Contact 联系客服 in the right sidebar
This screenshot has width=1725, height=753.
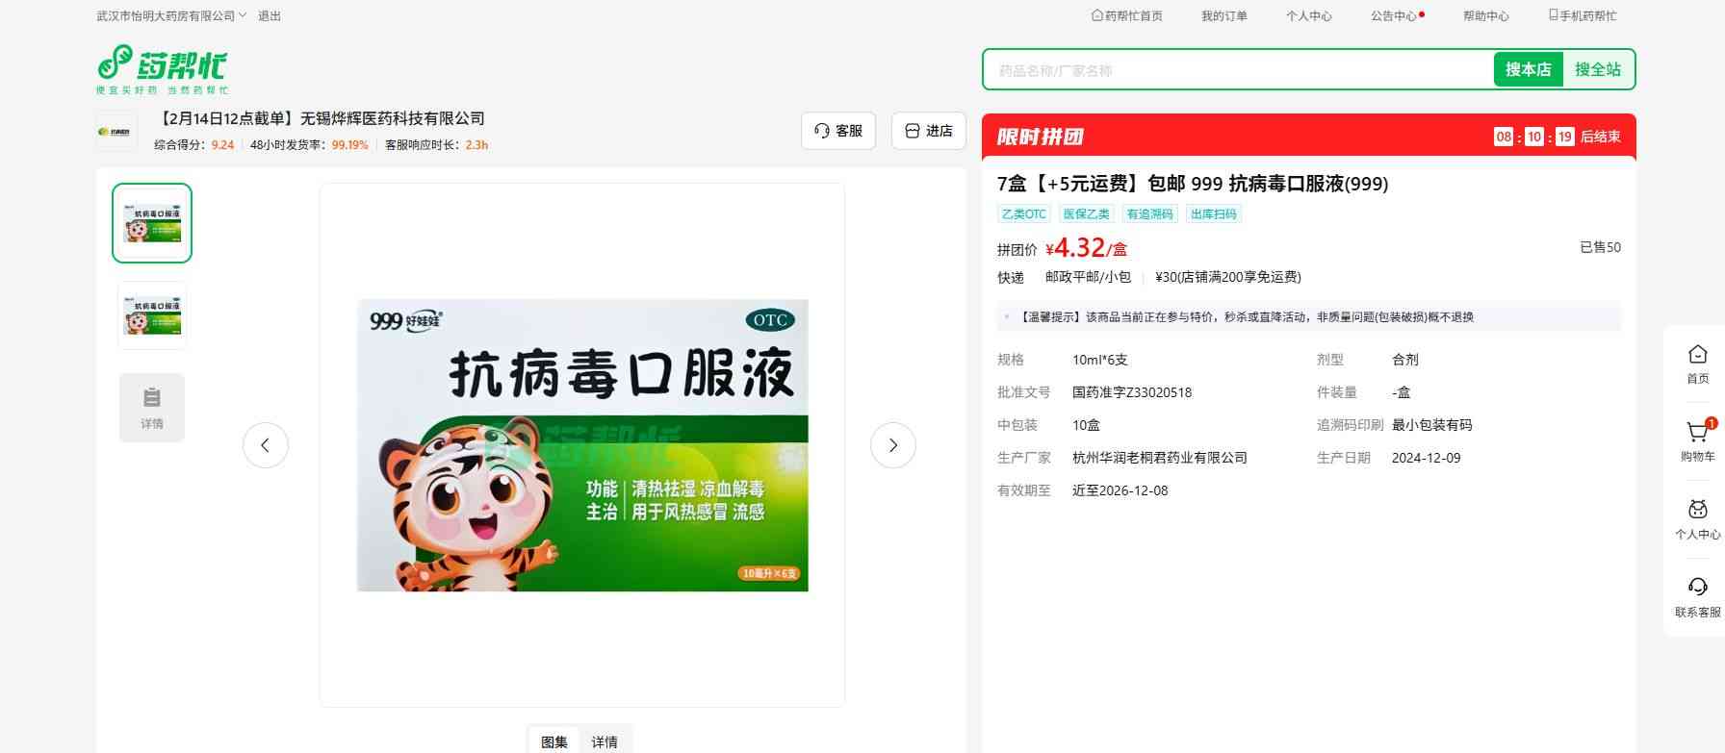coord(1697,596)
